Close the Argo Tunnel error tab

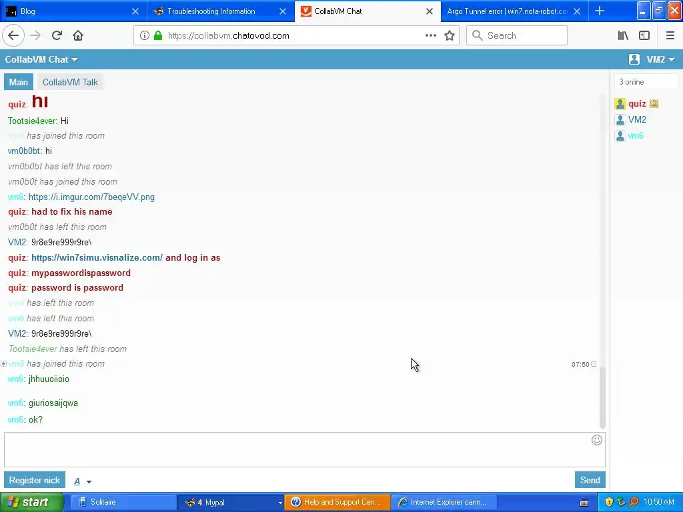pos(577,11)
